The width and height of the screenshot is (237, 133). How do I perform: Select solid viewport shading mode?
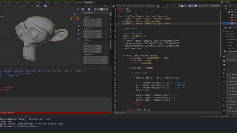click(x=101, y=9)
